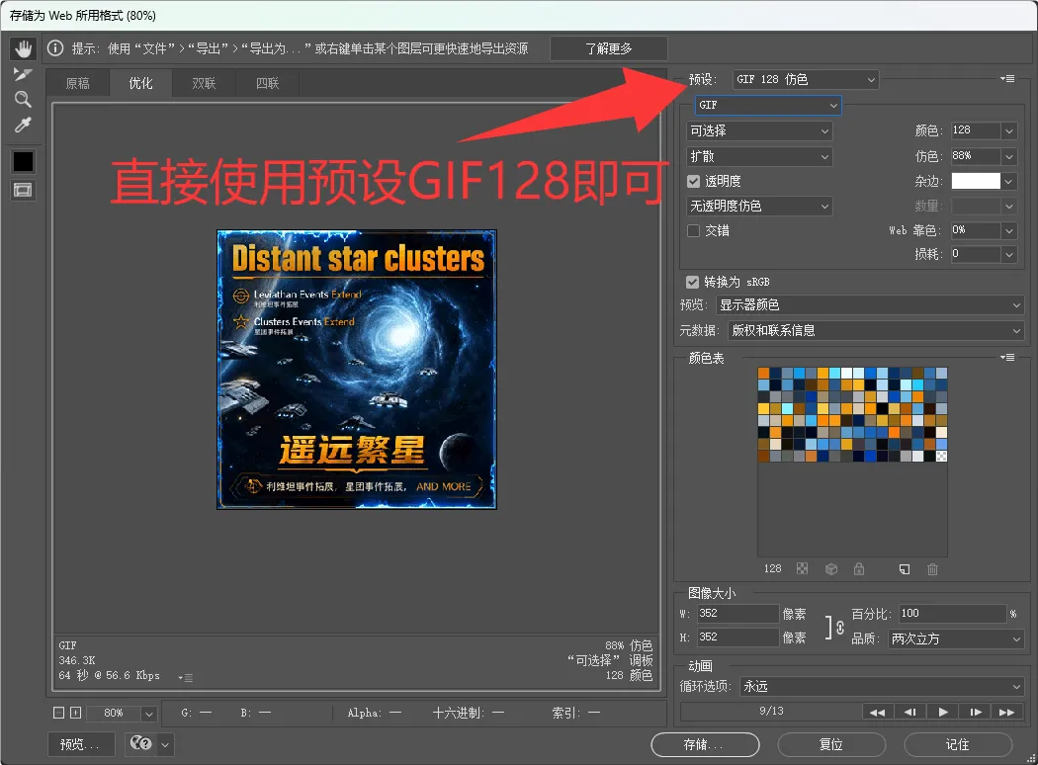Click map selected colors to transparent icon
The image size is (1038, 765).
pyautogui.click(x=803, y=568)
